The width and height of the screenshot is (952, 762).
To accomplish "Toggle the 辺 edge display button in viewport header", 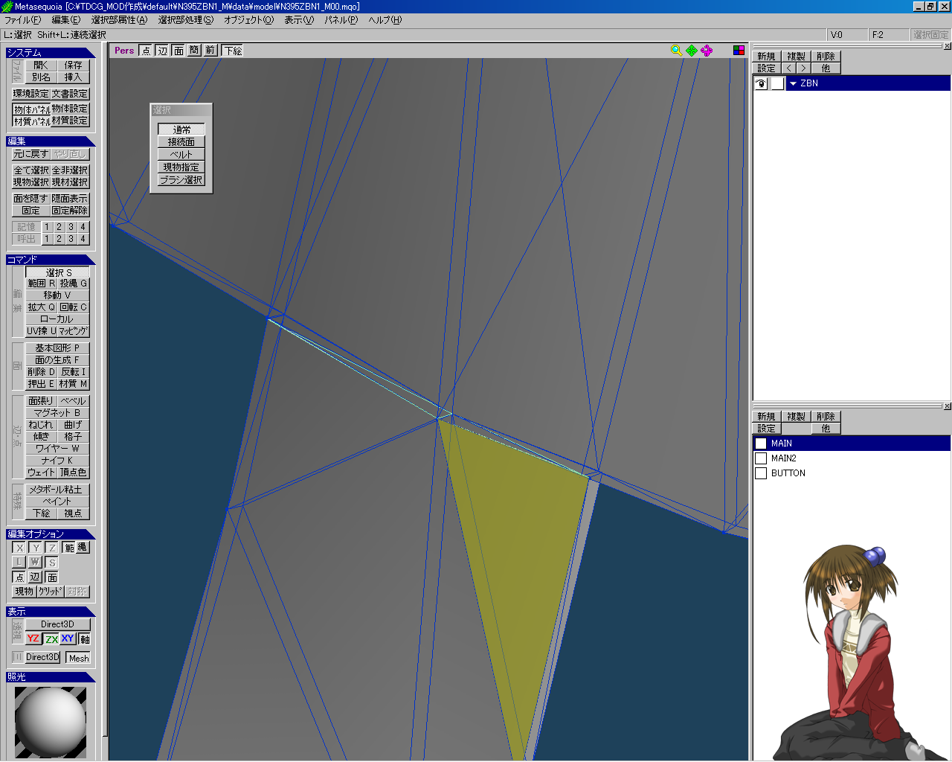I will coord(162,51).
